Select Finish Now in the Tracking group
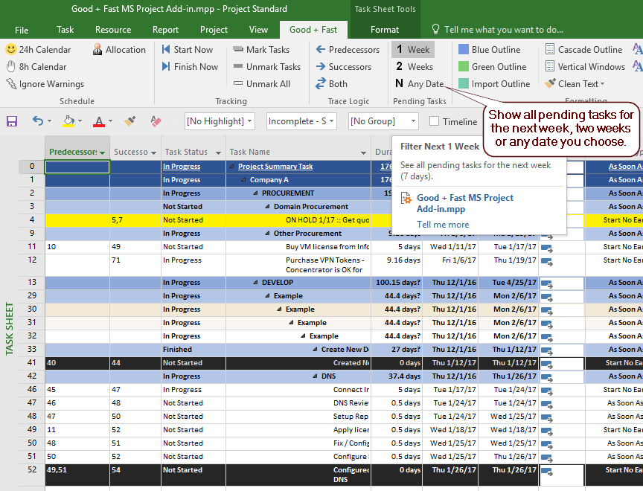This screenshot has height=491, width=643. [x=191, y=66]
